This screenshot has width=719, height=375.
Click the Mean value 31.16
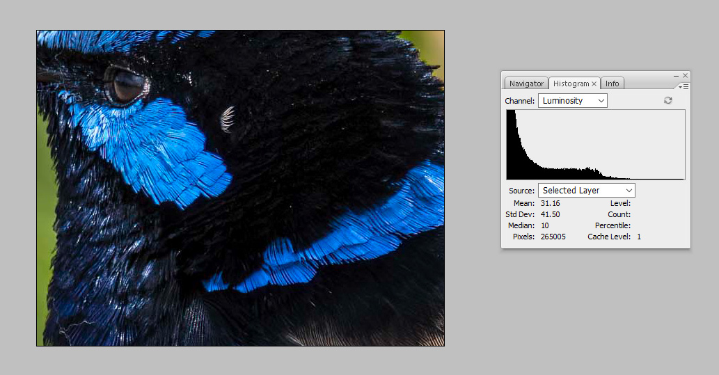click(x=550, y=203)
